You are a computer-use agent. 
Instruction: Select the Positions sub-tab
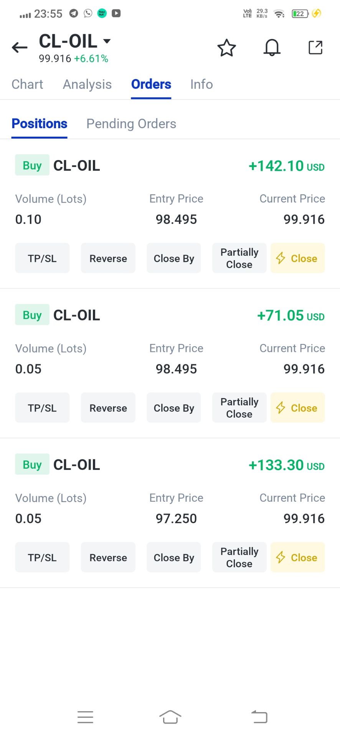click(40, 124)
